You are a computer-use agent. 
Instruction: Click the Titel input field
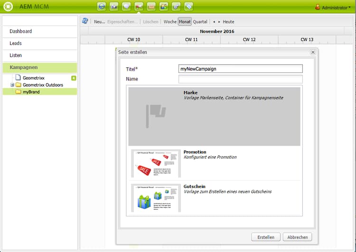pos(241,69)
